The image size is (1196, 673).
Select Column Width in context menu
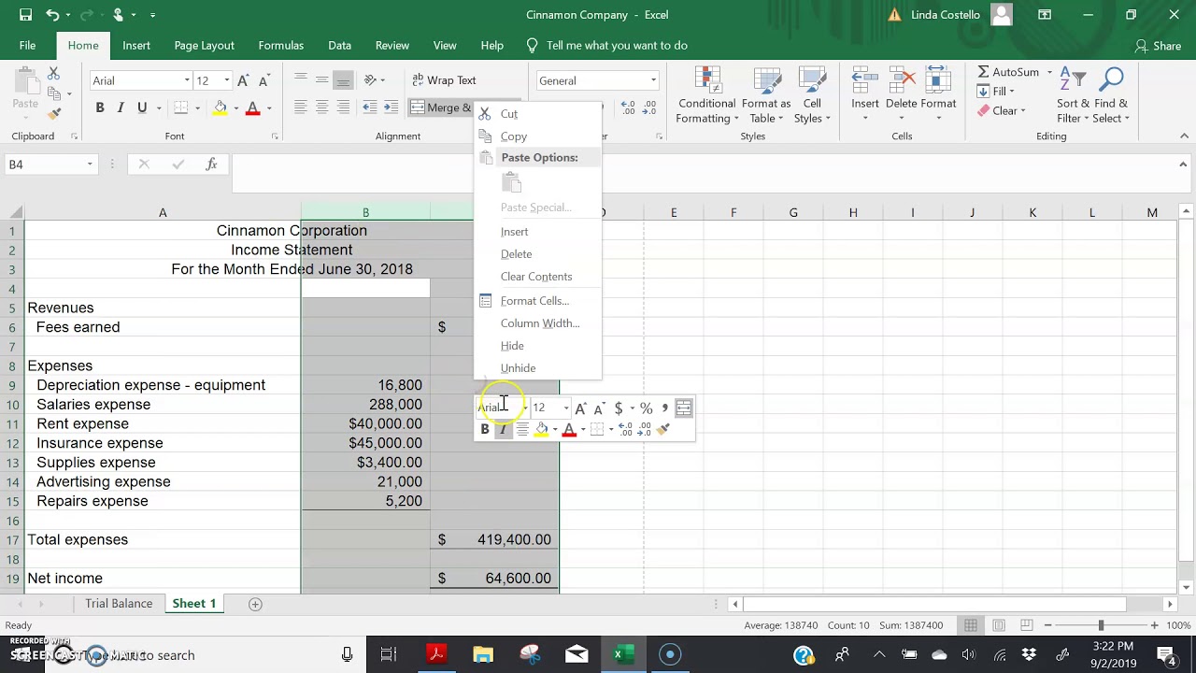point(539,323)
